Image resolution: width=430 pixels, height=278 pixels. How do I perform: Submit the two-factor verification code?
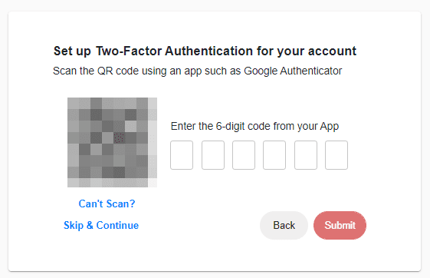tap(340, 225)
